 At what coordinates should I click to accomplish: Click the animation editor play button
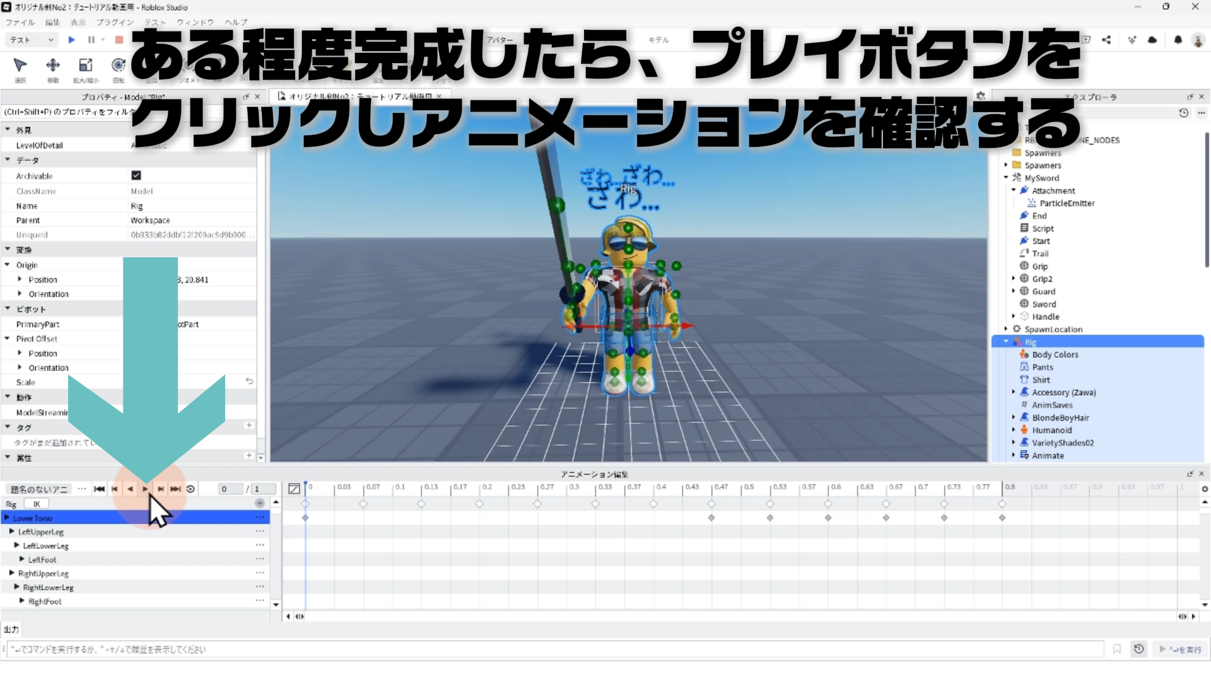coord(146,489)
